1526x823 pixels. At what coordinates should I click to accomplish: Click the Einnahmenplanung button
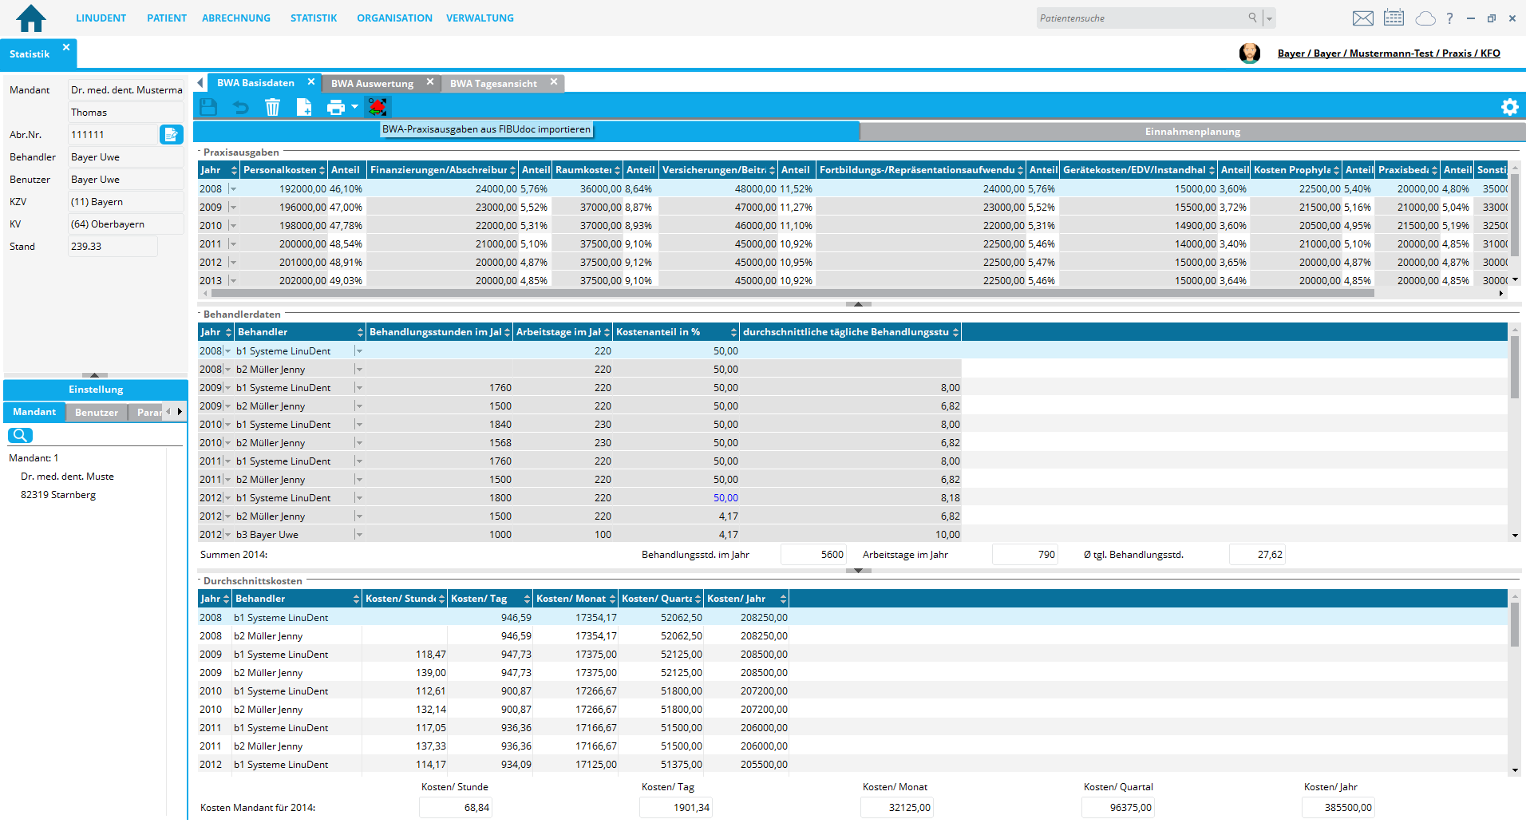point(1192,132)
